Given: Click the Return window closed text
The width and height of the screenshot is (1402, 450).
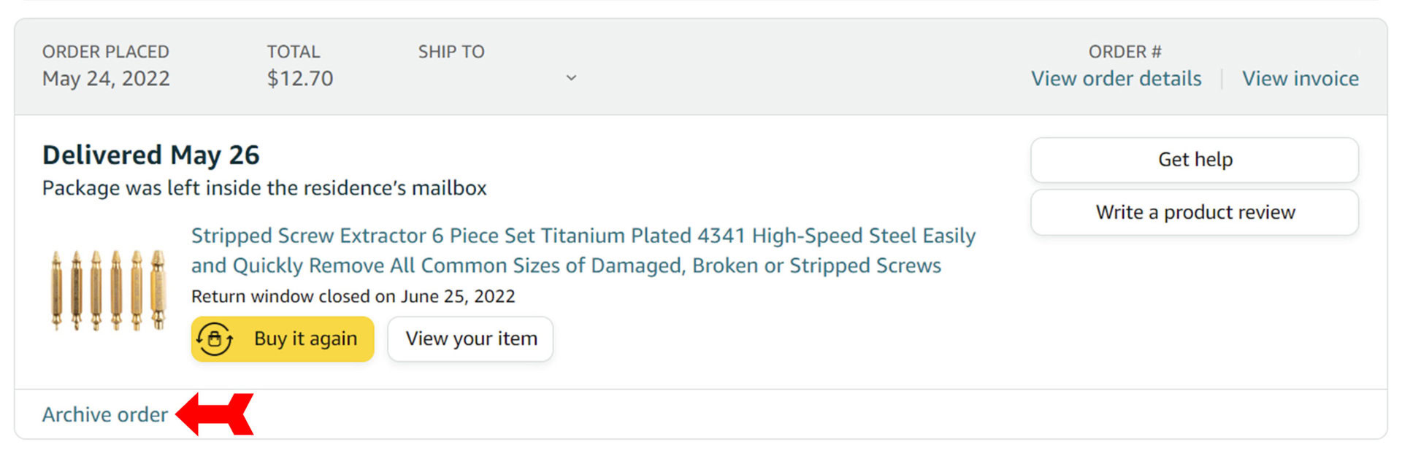Looking at the screenshot, I should [353, 297].
